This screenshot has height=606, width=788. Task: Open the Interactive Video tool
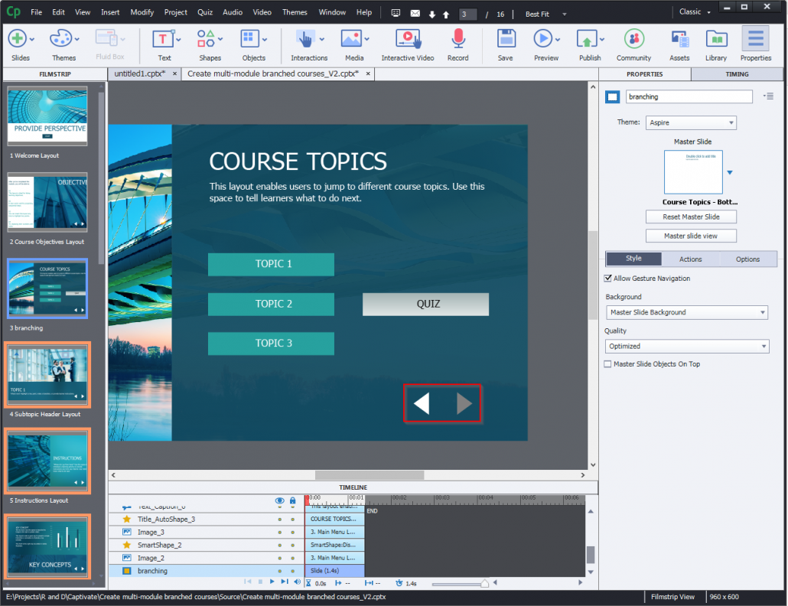[x=408, y=40]
